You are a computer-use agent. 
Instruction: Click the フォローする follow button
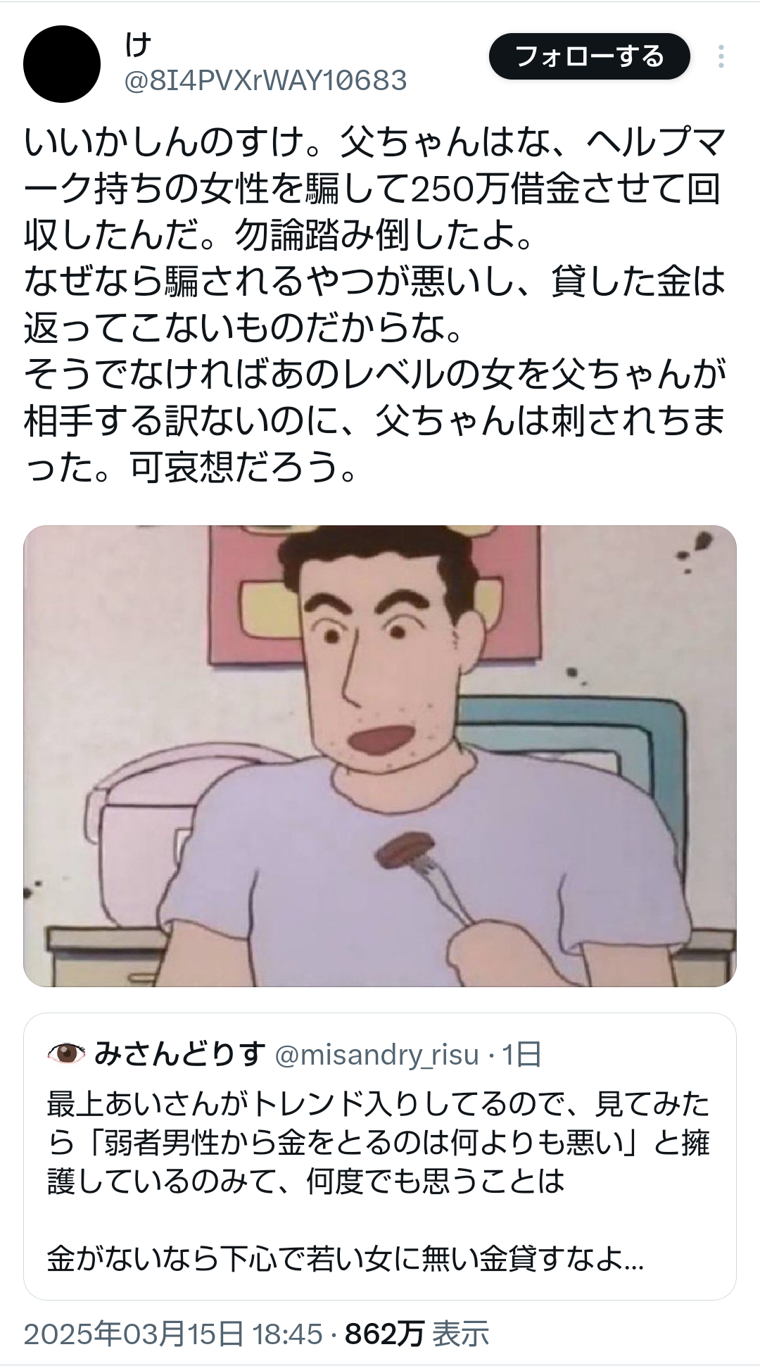[x=589, y=56]
